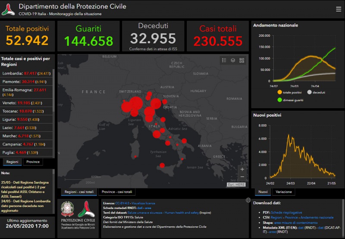The height and width of the screenshot is (239, 345).
Task: Click the Protezione Civile logo in header
Action: tap(9, 9)
